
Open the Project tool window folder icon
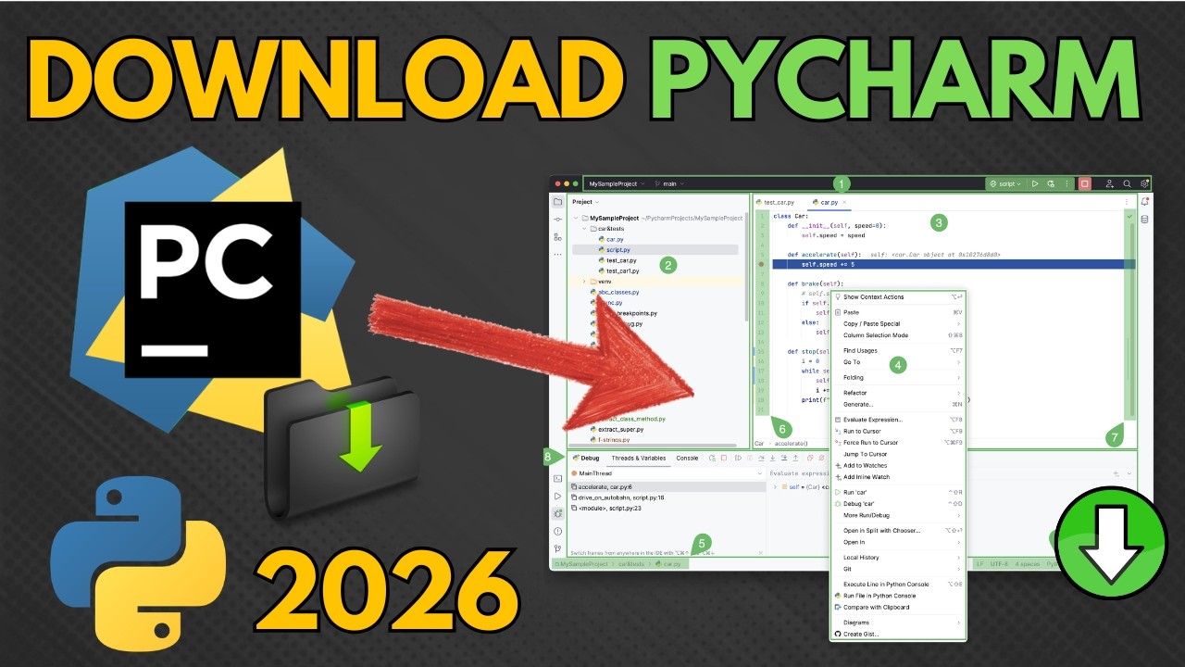557,201
